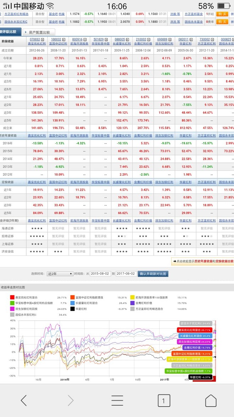Remove fund 002011 with its x icon
The image size is (234, 417).
point(191,39)
